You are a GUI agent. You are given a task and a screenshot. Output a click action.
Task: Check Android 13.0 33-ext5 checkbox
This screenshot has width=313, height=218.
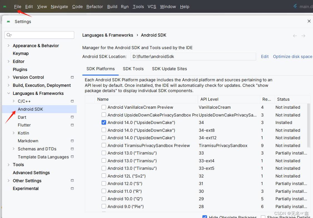click(104, 168)
